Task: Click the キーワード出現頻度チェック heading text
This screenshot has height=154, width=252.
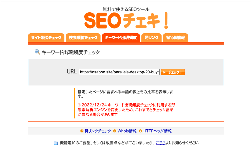Action: click(71, 52)
